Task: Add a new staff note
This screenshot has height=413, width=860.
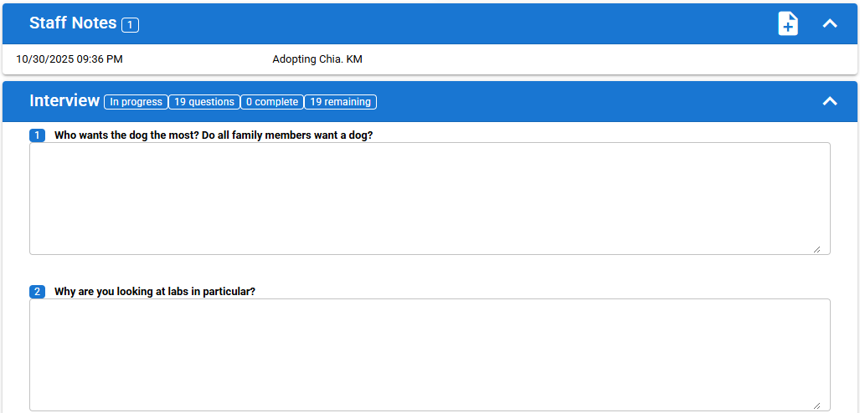Action: (x=787, y=23)
